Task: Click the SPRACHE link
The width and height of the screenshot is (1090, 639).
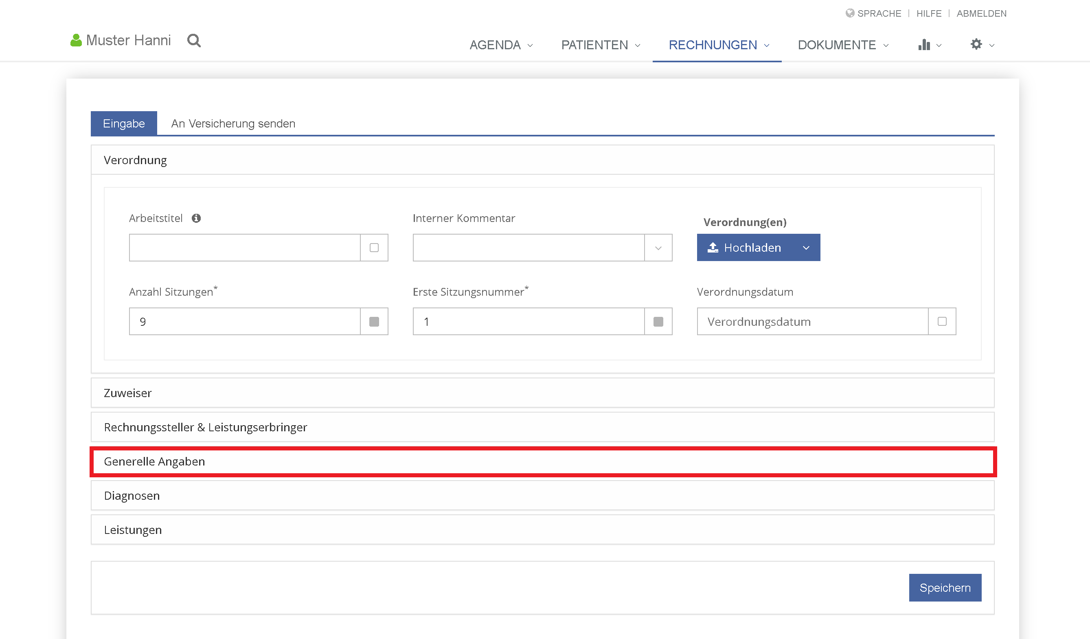Action: [x=879, y=13]
